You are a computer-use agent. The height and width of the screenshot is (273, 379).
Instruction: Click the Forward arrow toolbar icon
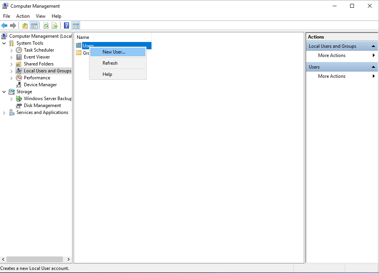[13, 25]
